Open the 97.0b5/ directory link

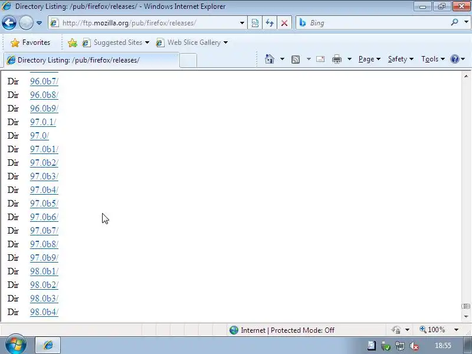(x=44, y=204)
